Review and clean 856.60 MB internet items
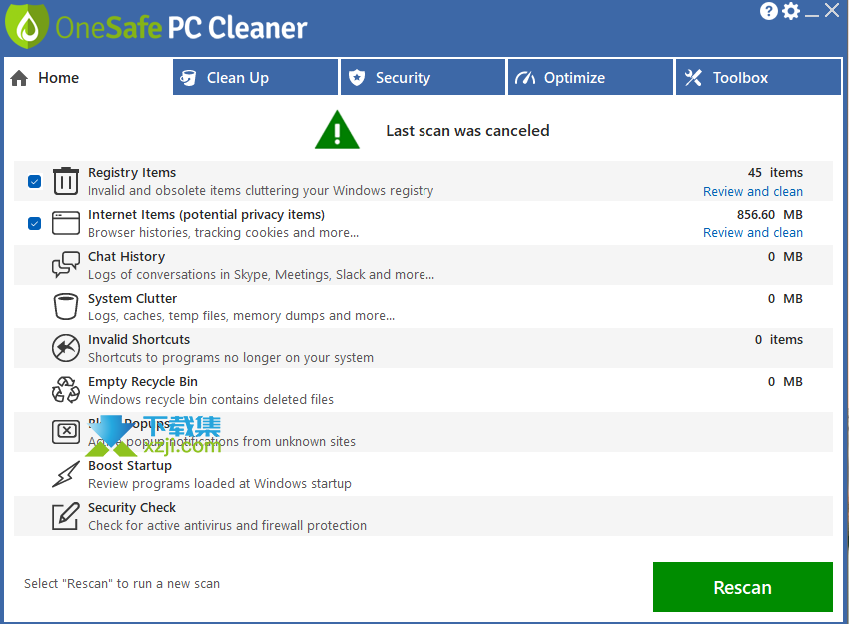Screen dimensions: 849x624 point(753,233)
